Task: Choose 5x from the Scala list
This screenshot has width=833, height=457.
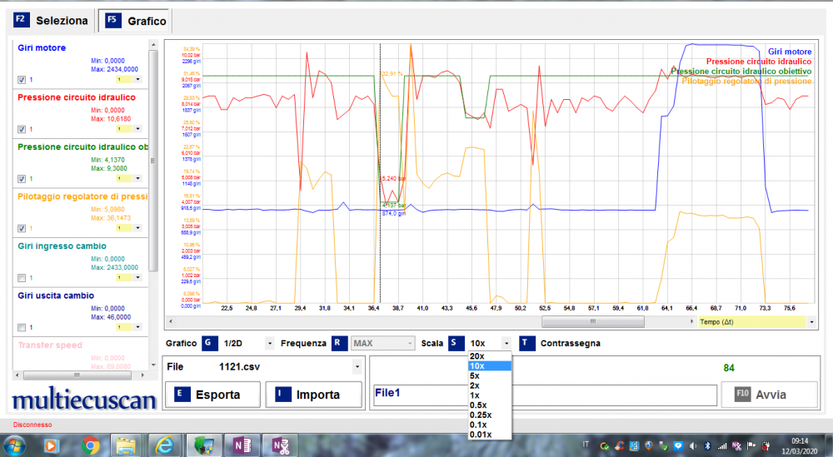Action: point(474,375)
